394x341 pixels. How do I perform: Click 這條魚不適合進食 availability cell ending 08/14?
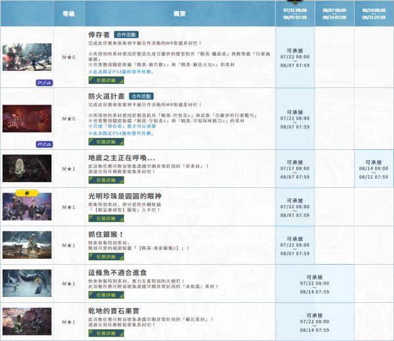315,284
